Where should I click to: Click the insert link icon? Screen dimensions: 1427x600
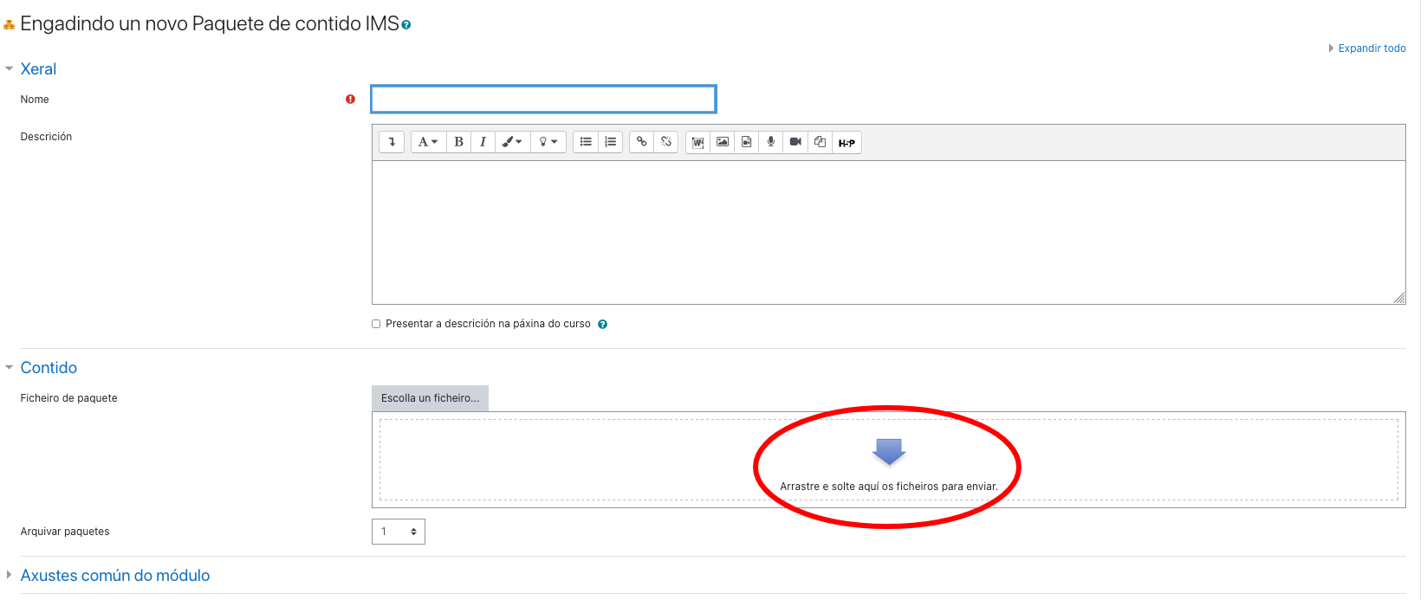click(641, 142)
